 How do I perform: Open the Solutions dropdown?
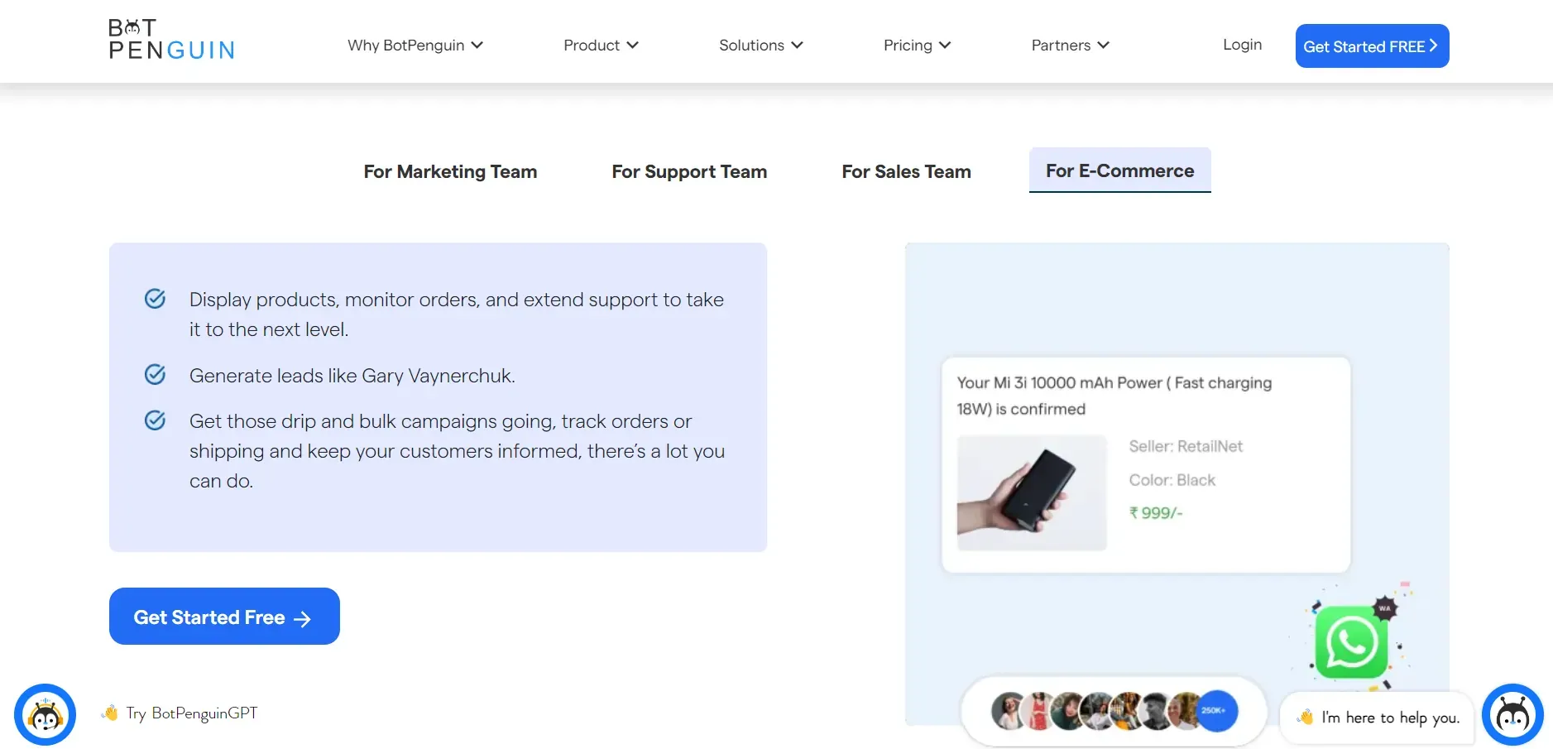point(761,46)
